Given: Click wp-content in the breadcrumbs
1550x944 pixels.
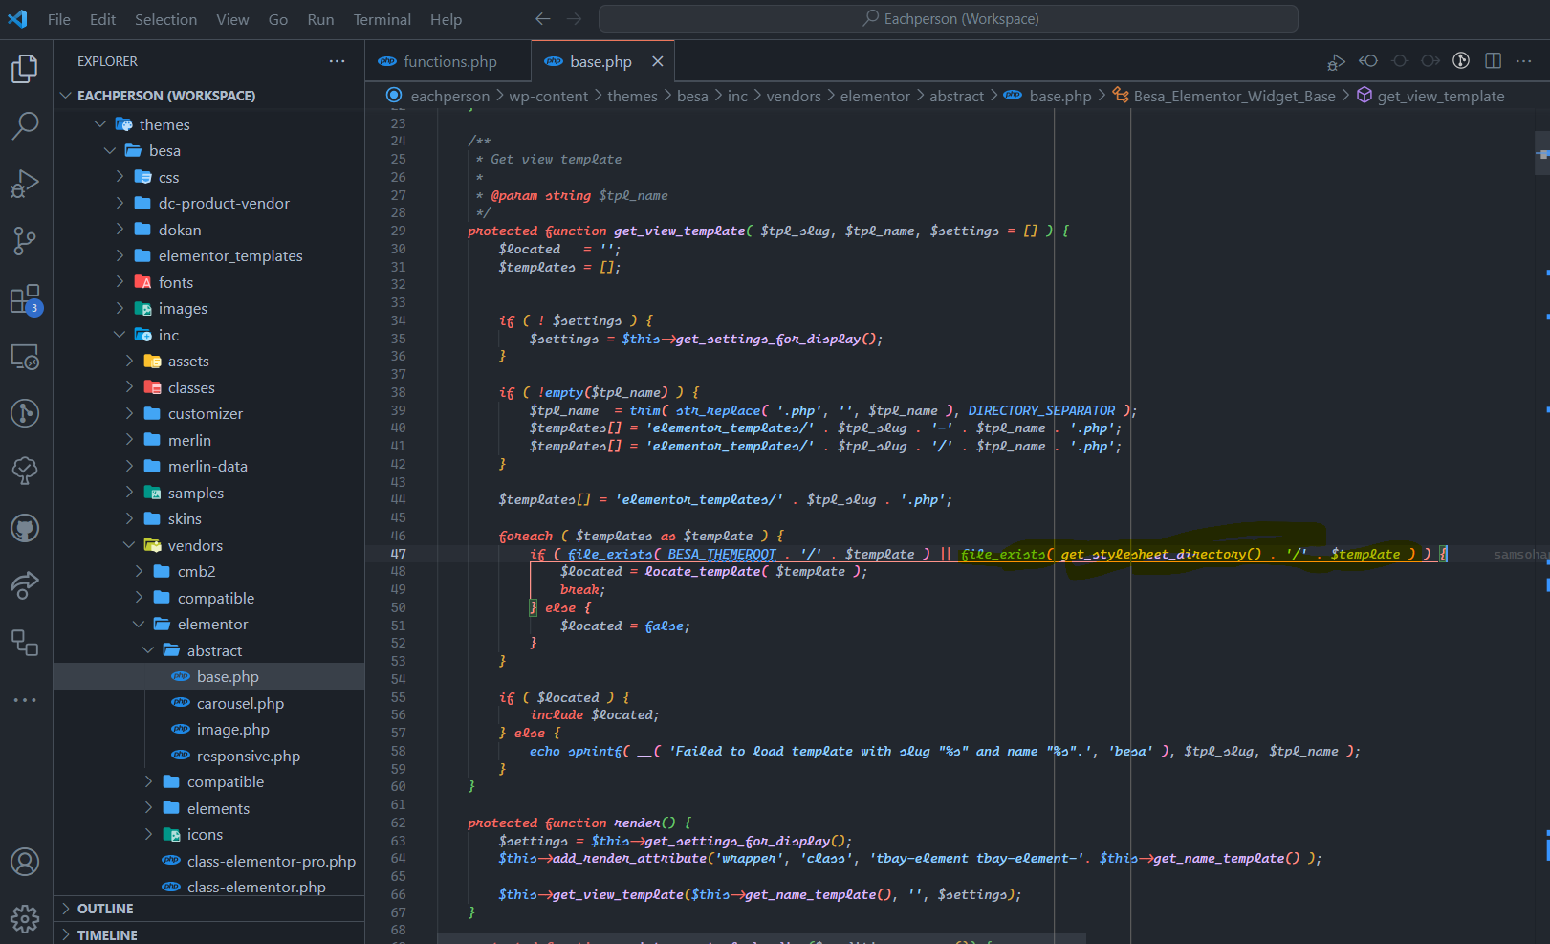Looking at the screenshot, I should (x=548, y=96).
